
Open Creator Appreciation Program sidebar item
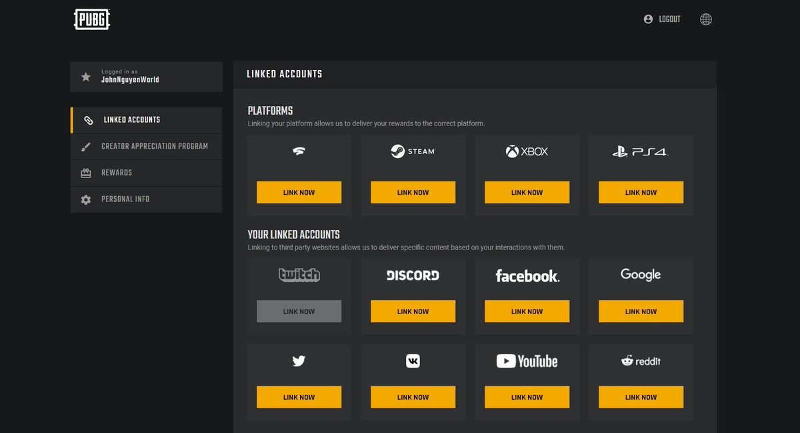point(146,146)
